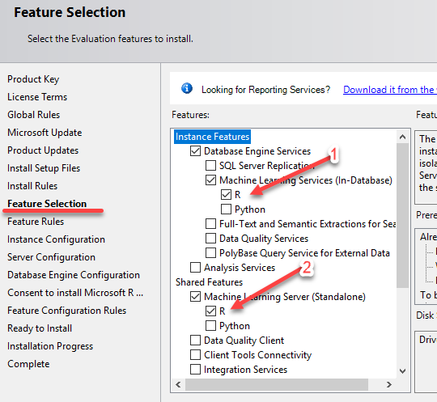This screenshot has width=437, height=402.
Task: Check Analysis Services checkbox
Action: click(x=195, y=268)
